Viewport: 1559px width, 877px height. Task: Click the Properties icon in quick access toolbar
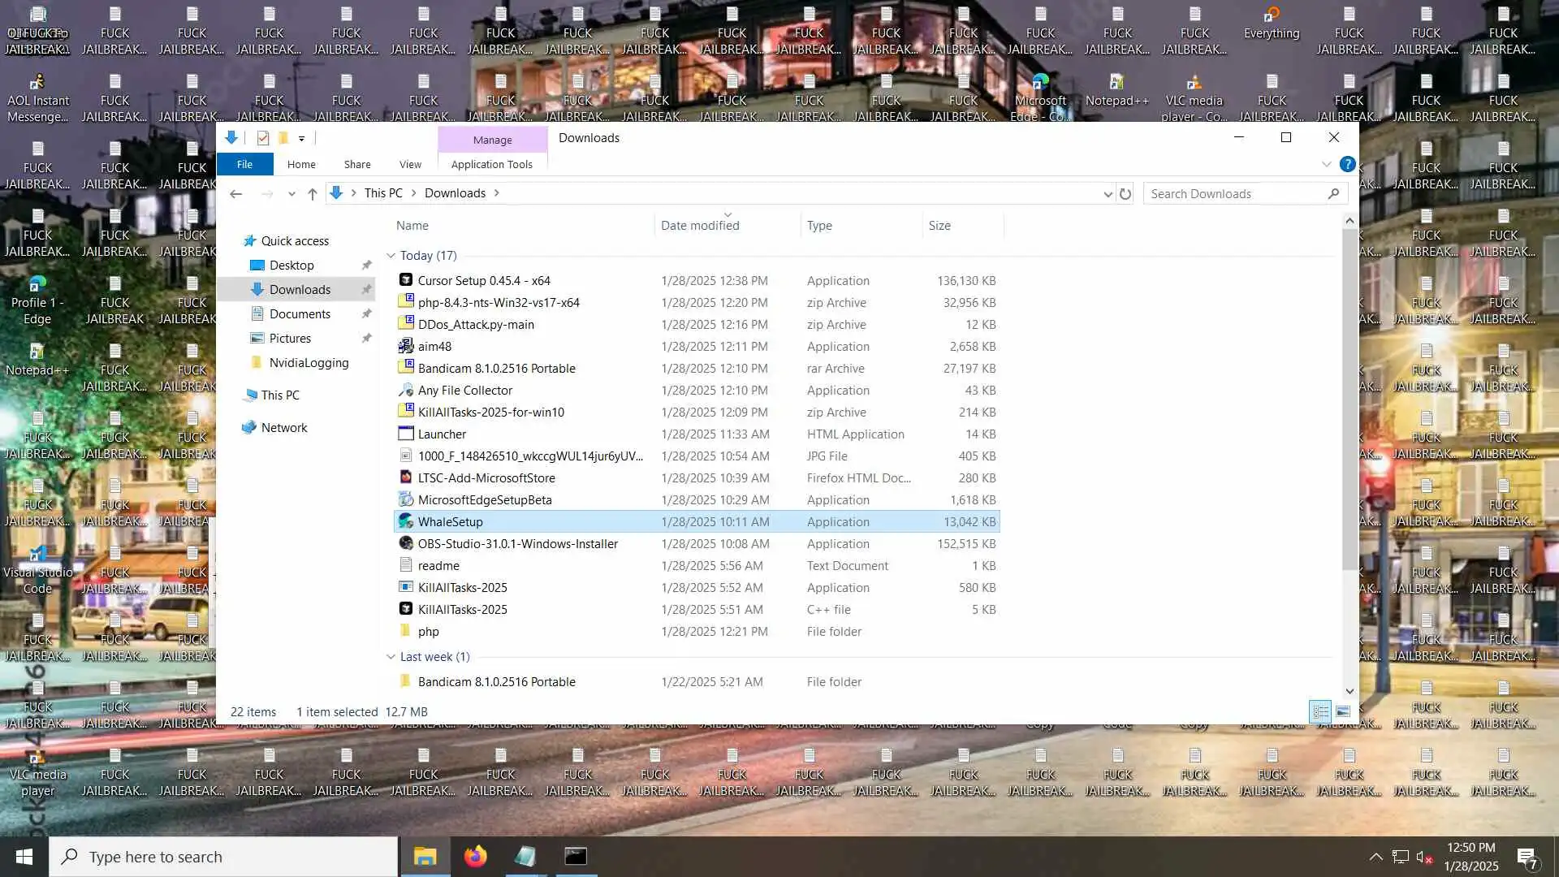(x=262, y=138)
